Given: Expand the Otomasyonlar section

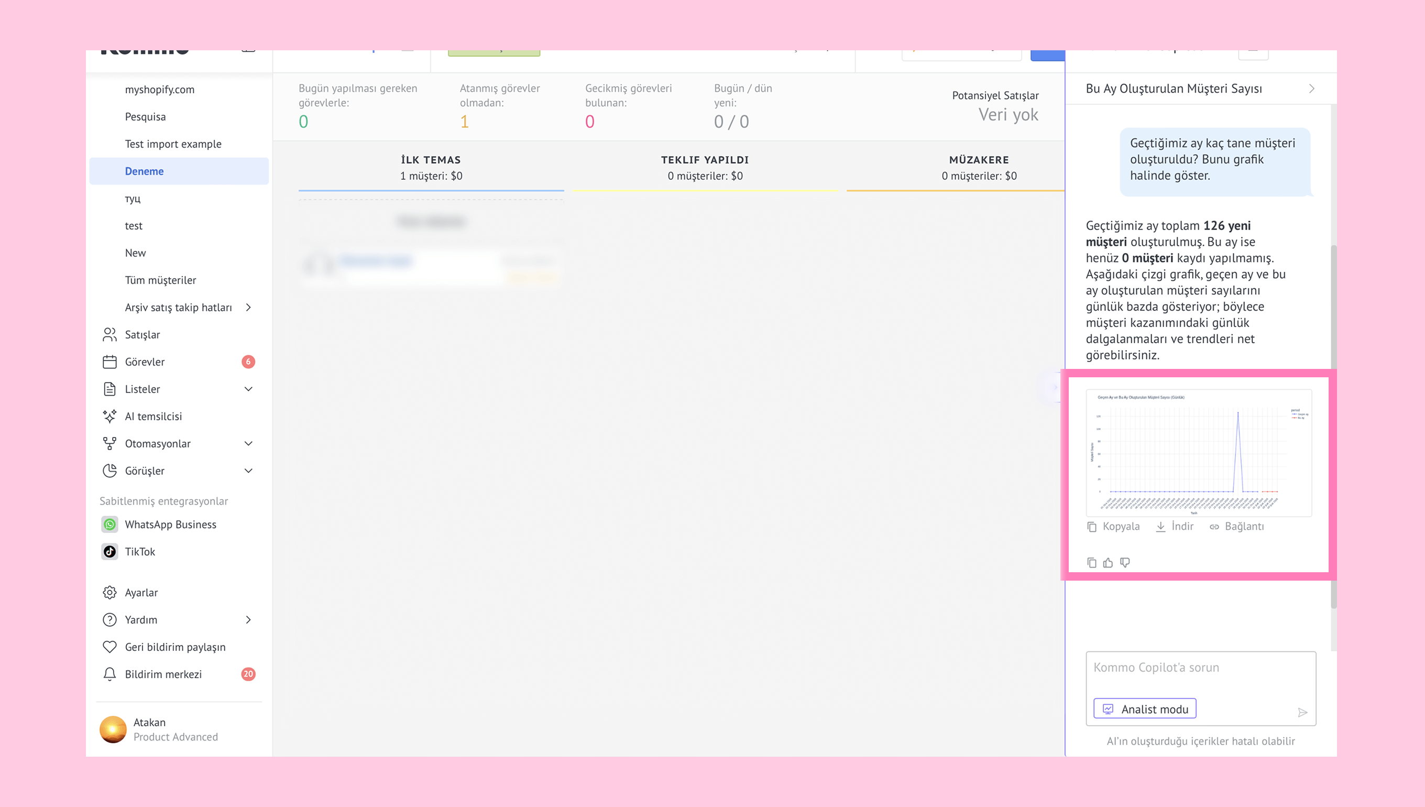Looking at the screenshot, I should pyautogui.click(x=248, y=443).
